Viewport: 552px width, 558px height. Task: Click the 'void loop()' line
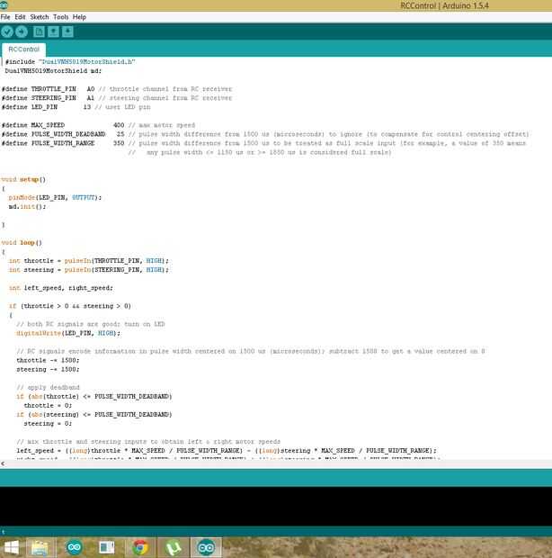[22, 243]
